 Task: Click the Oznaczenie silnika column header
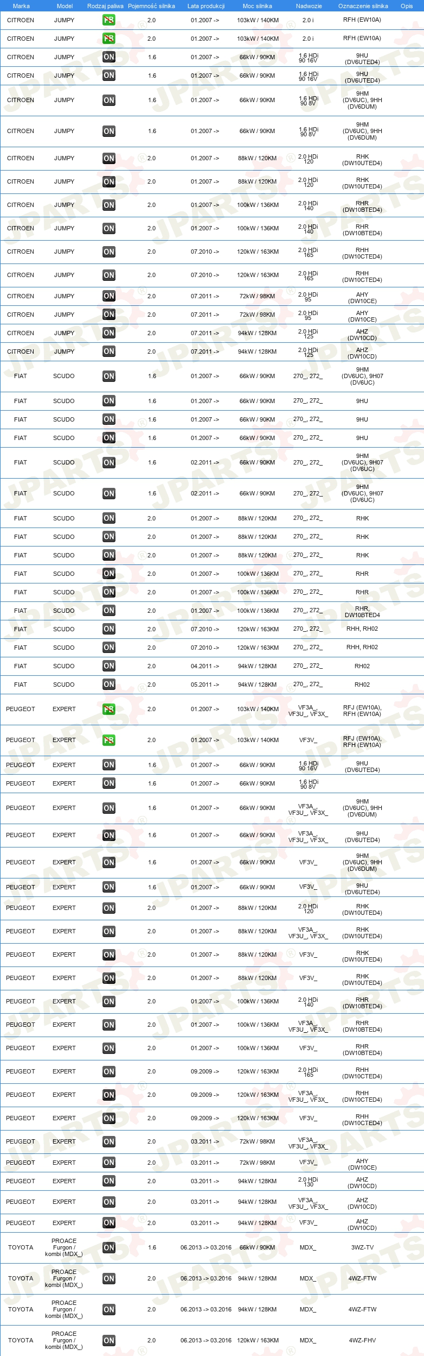[363, 6]
